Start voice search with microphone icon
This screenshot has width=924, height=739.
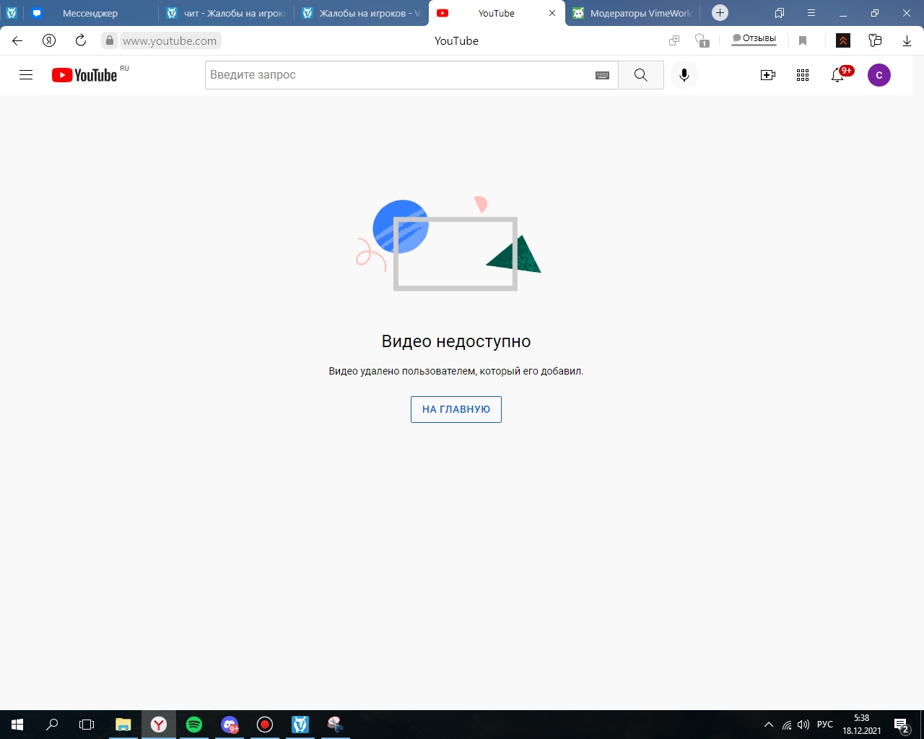pyautogui.click(x=684, y=75)
